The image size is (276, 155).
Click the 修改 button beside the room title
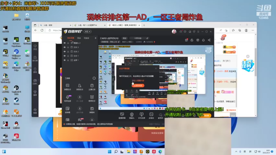[x=125, y=38]
